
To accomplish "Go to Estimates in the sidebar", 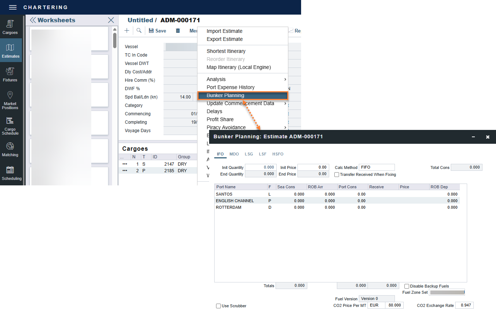I will [10, 51].
